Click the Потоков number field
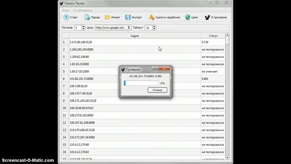Image resolution: width=291 pixels, height=164 pixels. [x=78, y=28]
